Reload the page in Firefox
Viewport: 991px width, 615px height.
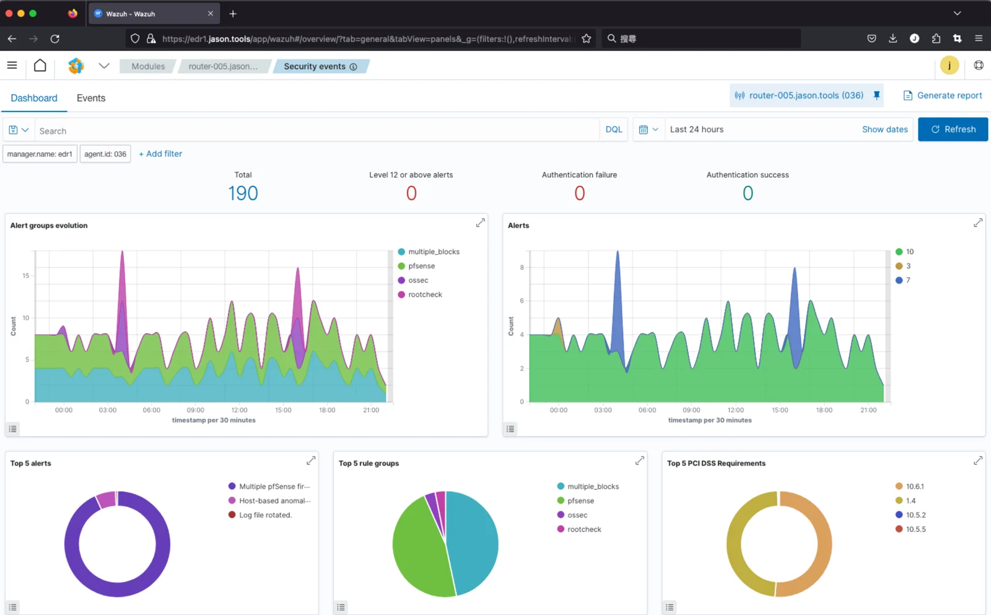click(x=55, y=38)
